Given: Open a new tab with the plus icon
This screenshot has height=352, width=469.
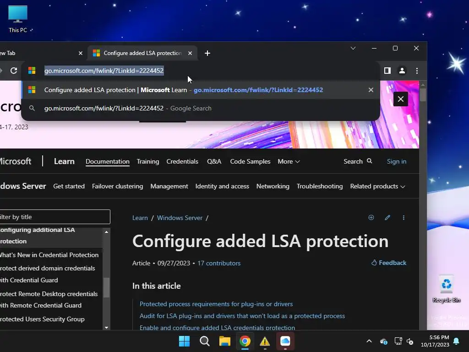Looking at the screenshot, I should point(207,53).
